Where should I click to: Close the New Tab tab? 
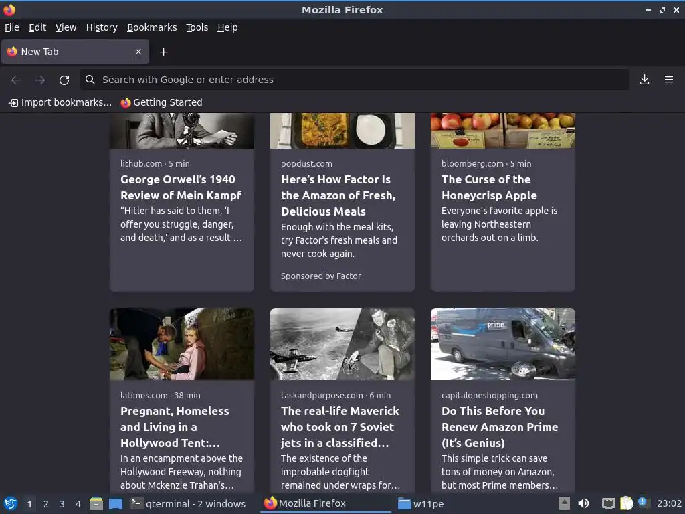[138, 52]
